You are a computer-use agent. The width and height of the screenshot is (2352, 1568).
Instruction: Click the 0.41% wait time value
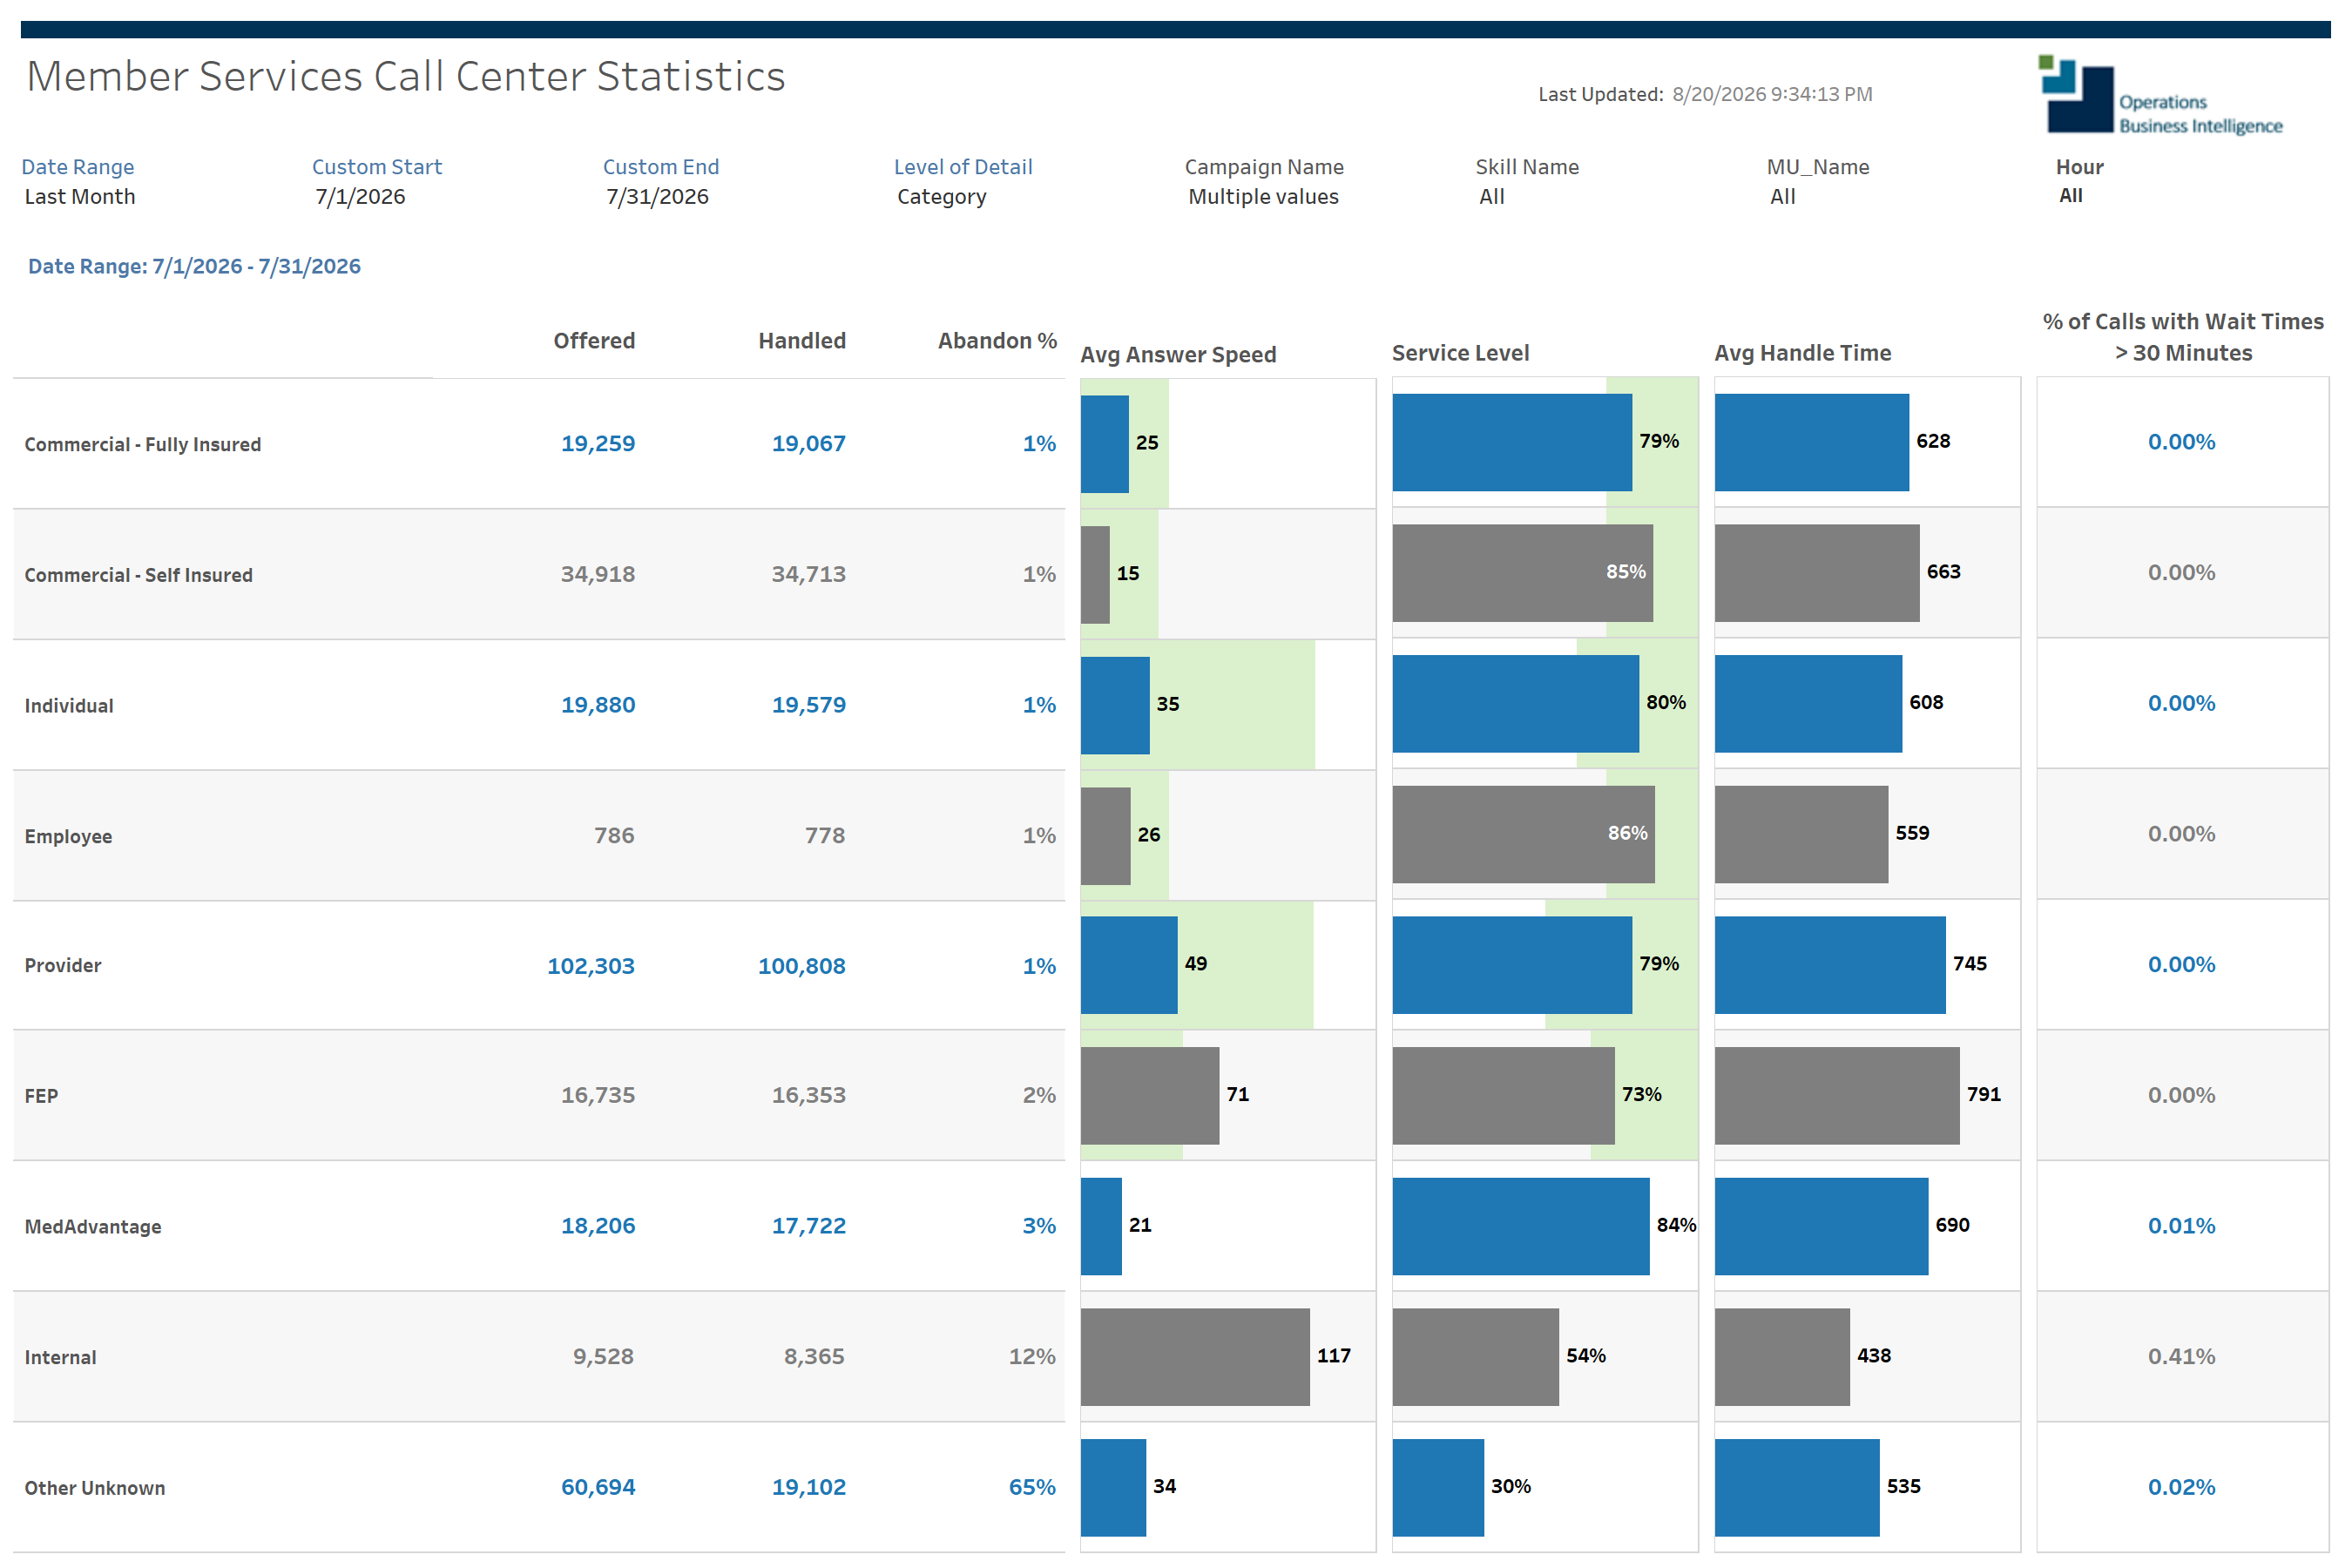click(x=2181, y=1356)
